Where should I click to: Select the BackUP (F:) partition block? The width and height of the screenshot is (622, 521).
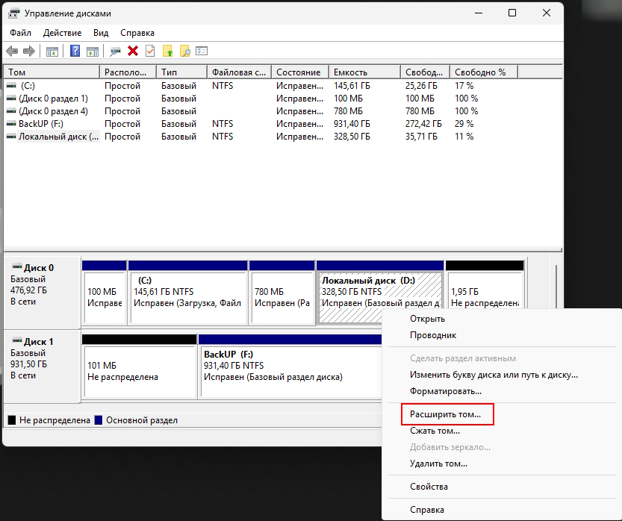pos(290,366)
